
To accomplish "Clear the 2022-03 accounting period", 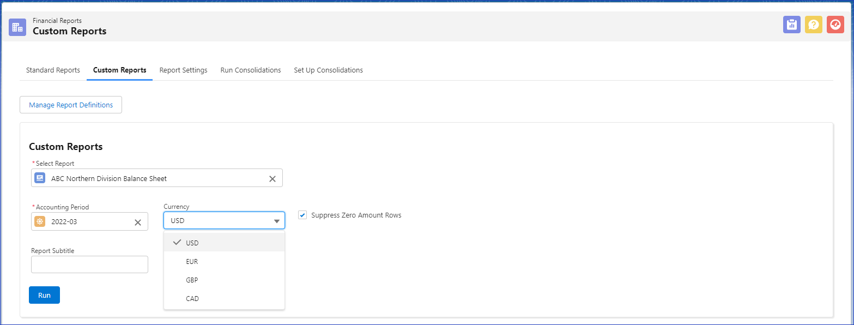I will click(x=138, y=222).
